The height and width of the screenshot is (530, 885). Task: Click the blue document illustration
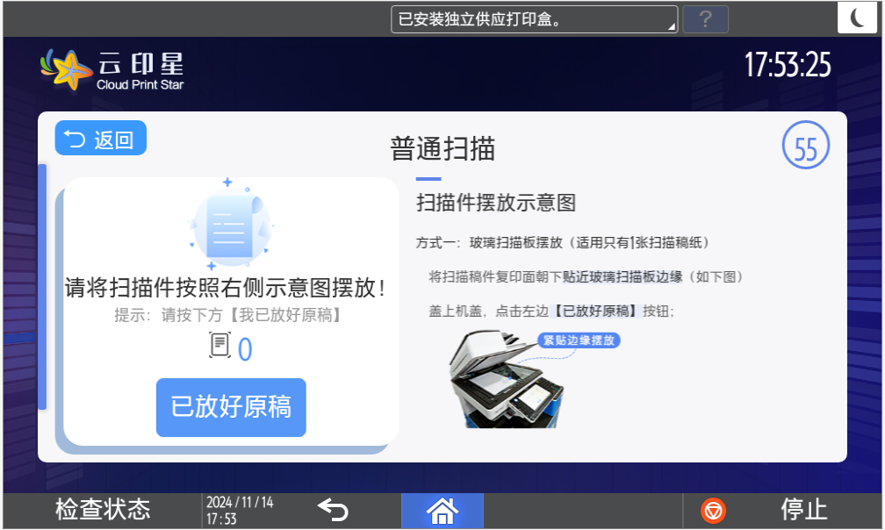pyautogui.click(x=230, y=225)
